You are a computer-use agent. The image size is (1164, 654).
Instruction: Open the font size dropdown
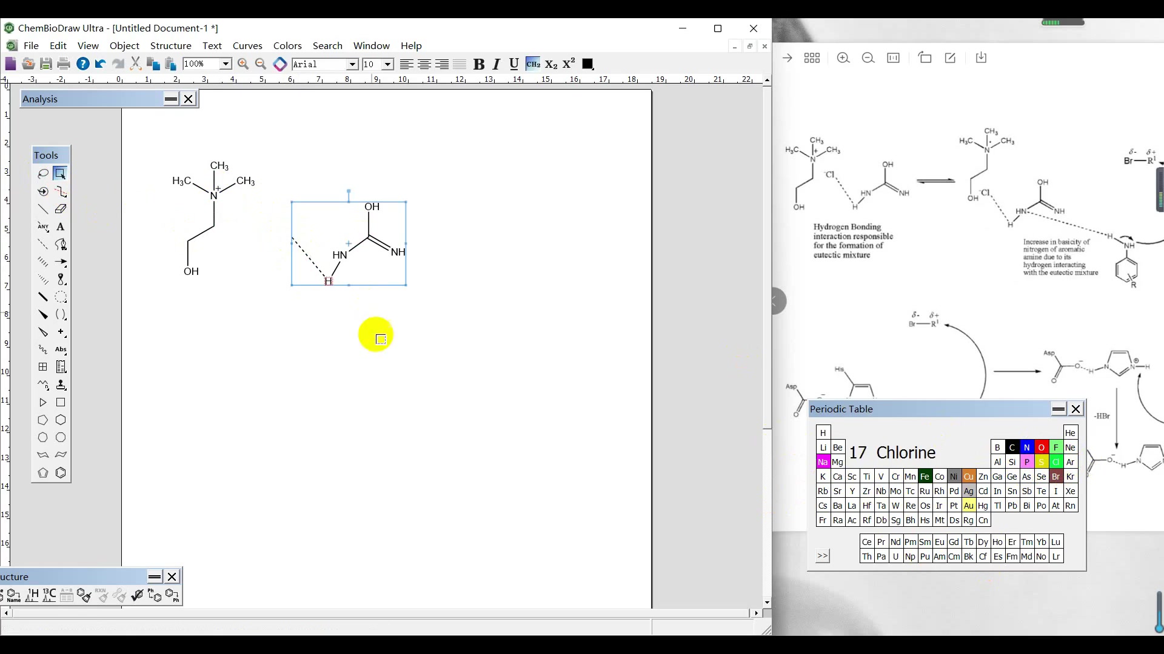386,64
